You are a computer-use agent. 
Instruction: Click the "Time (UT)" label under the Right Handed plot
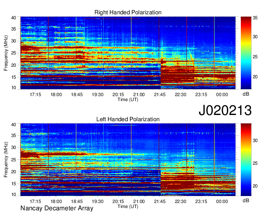128,100
